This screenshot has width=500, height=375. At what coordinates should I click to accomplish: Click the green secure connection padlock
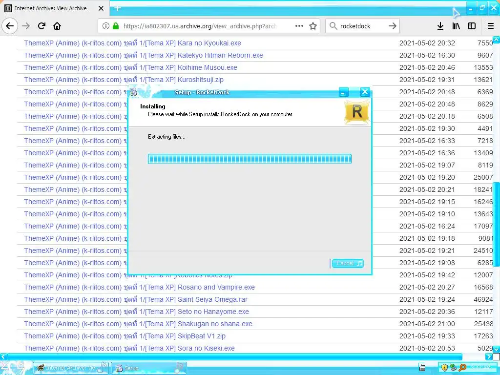coord(116,26)
